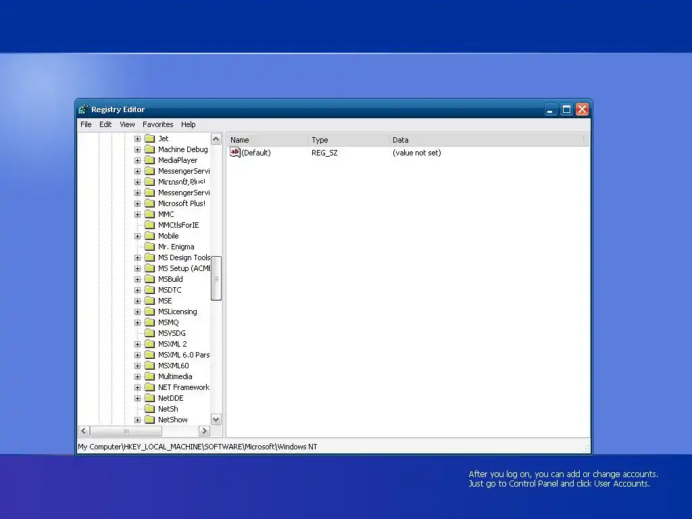Screen dimensions: 692x519
Task: Expand the MSLicensing key
Action: pos(138,312)
